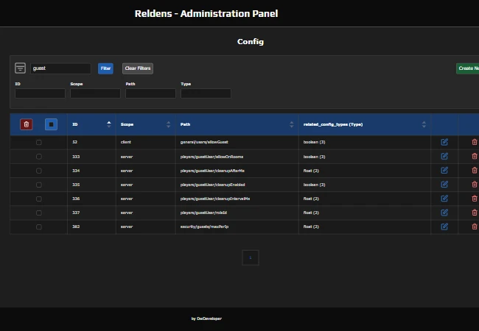Edit config row 52 with pencil icon

tap(444, 142)
